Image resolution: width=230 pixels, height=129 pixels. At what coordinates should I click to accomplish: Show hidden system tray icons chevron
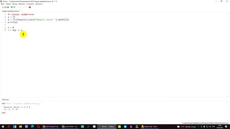pos(198,126)
